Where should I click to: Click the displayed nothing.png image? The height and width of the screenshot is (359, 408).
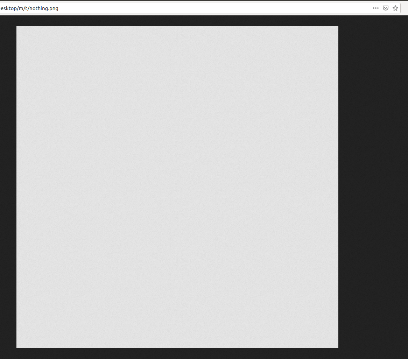tap(177, 187)
